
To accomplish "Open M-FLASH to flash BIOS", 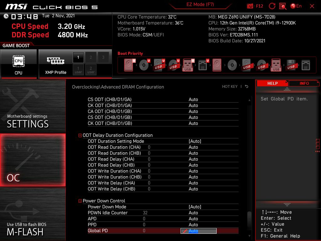I will click(33, 214).
